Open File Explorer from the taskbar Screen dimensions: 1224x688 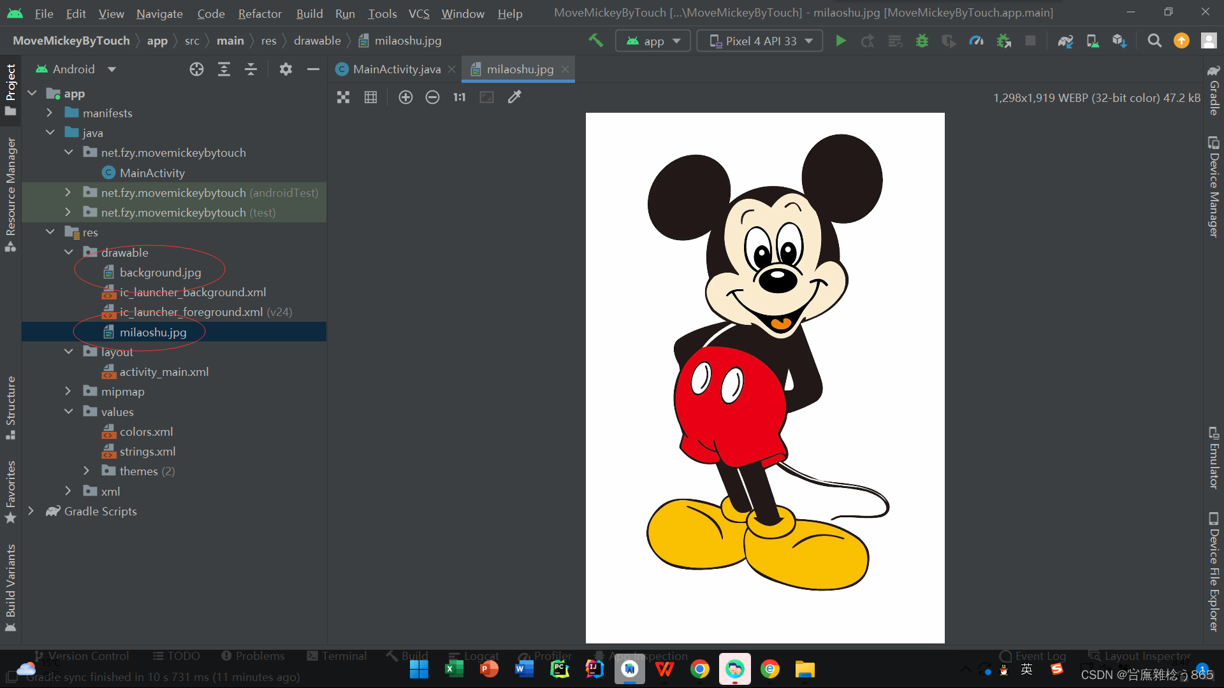pyautogui.click(x=805, y=670)
